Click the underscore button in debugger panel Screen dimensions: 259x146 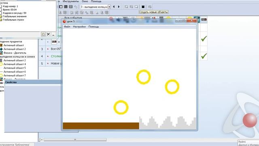(53, 34)
